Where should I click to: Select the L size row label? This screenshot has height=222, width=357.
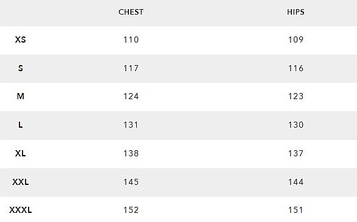click(x=21, y=125)
